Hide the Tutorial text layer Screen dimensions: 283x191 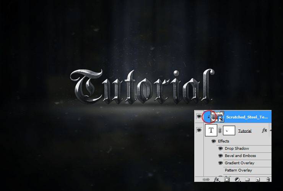pos(199,130)
